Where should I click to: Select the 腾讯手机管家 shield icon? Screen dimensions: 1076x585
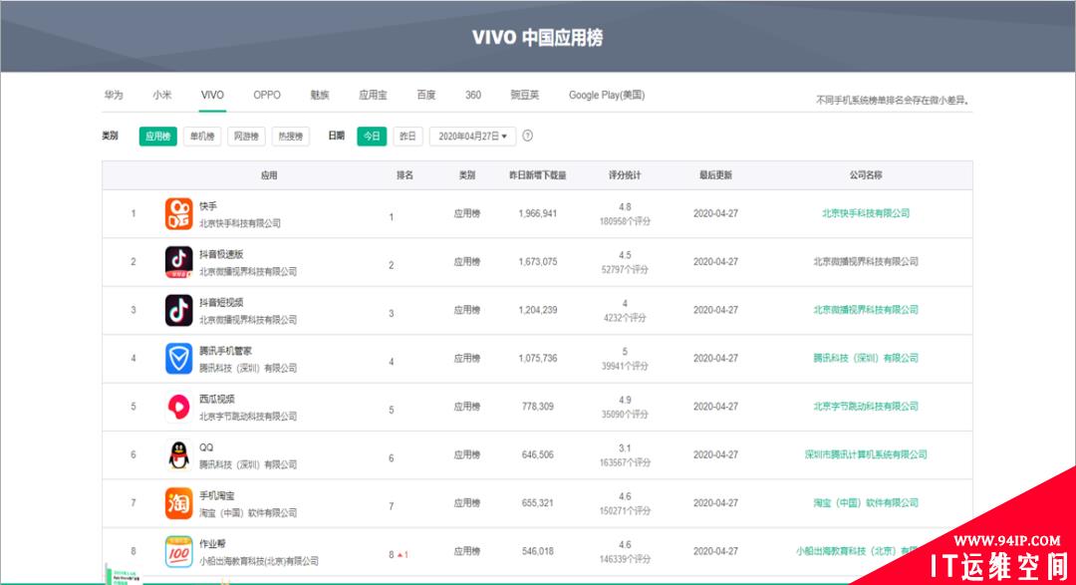(179, 359)
